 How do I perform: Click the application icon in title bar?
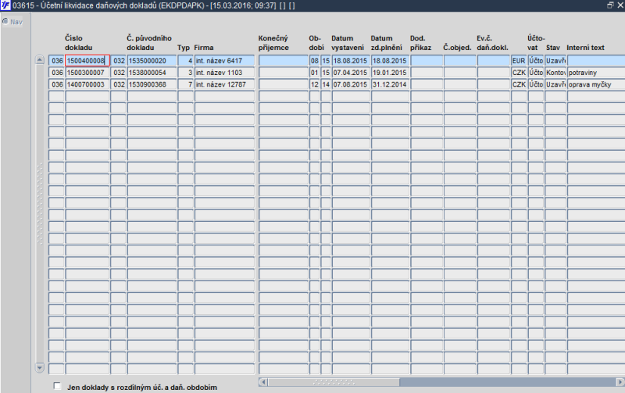5,5
